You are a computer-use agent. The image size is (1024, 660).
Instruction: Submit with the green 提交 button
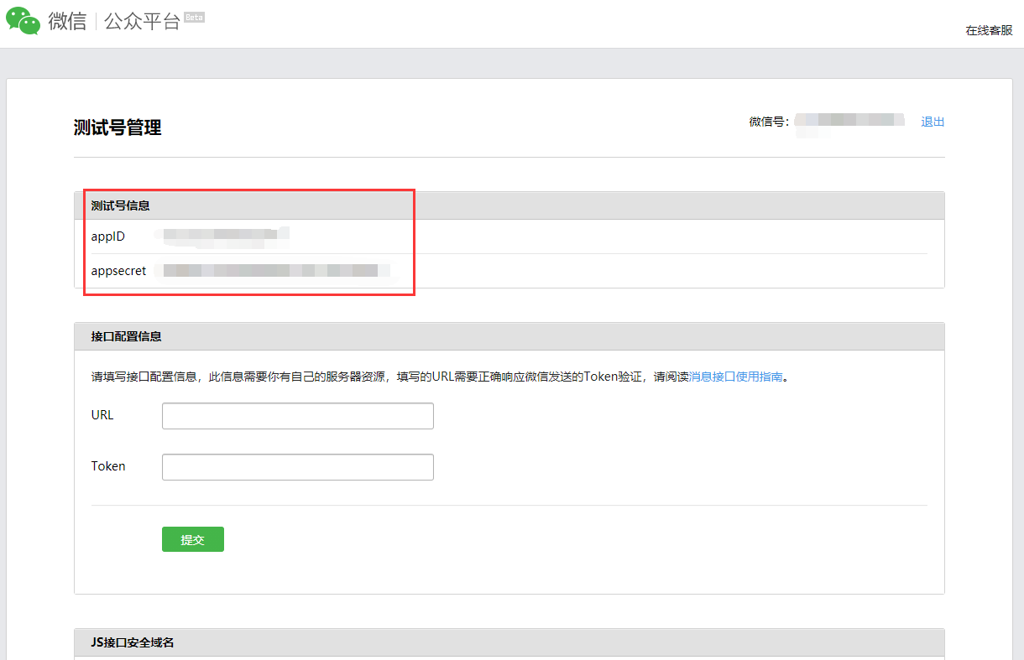coord(193,539)
